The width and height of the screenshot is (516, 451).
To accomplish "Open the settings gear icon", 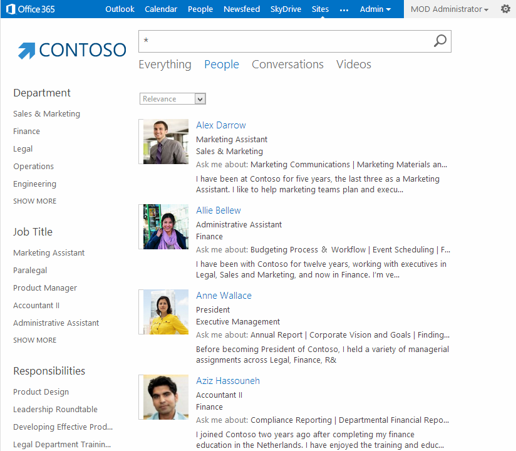I will pos(505,9).
